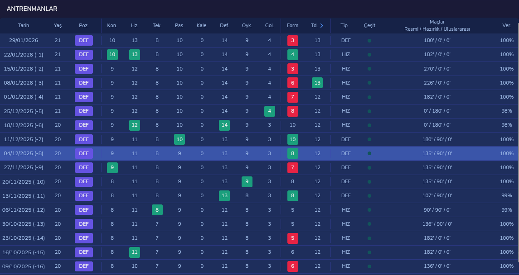The height and width of the screenshot is (275, 519).
Task: Select the date 15/01/2026 (-2)
Action: [24, 69]
